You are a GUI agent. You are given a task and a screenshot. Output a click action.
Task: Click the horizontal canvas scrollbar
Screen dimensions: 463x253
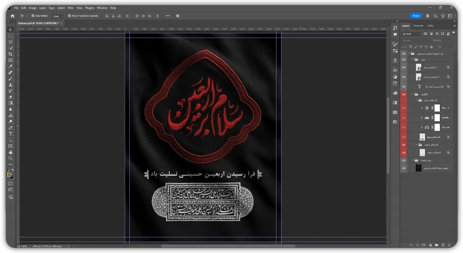[228, 246]
